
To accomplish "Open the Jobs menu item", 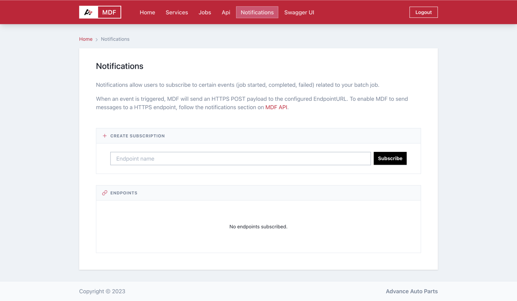I will 205,12.
